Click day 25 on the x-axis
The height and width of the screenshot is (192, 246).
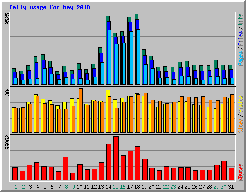coord(187,187)
